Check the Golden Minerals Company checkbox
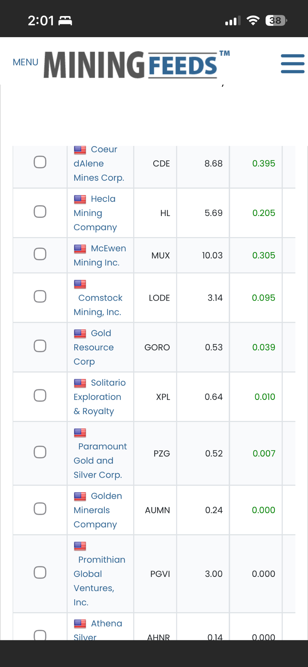This screenshot has width=308, height=667. click(40, 509)
